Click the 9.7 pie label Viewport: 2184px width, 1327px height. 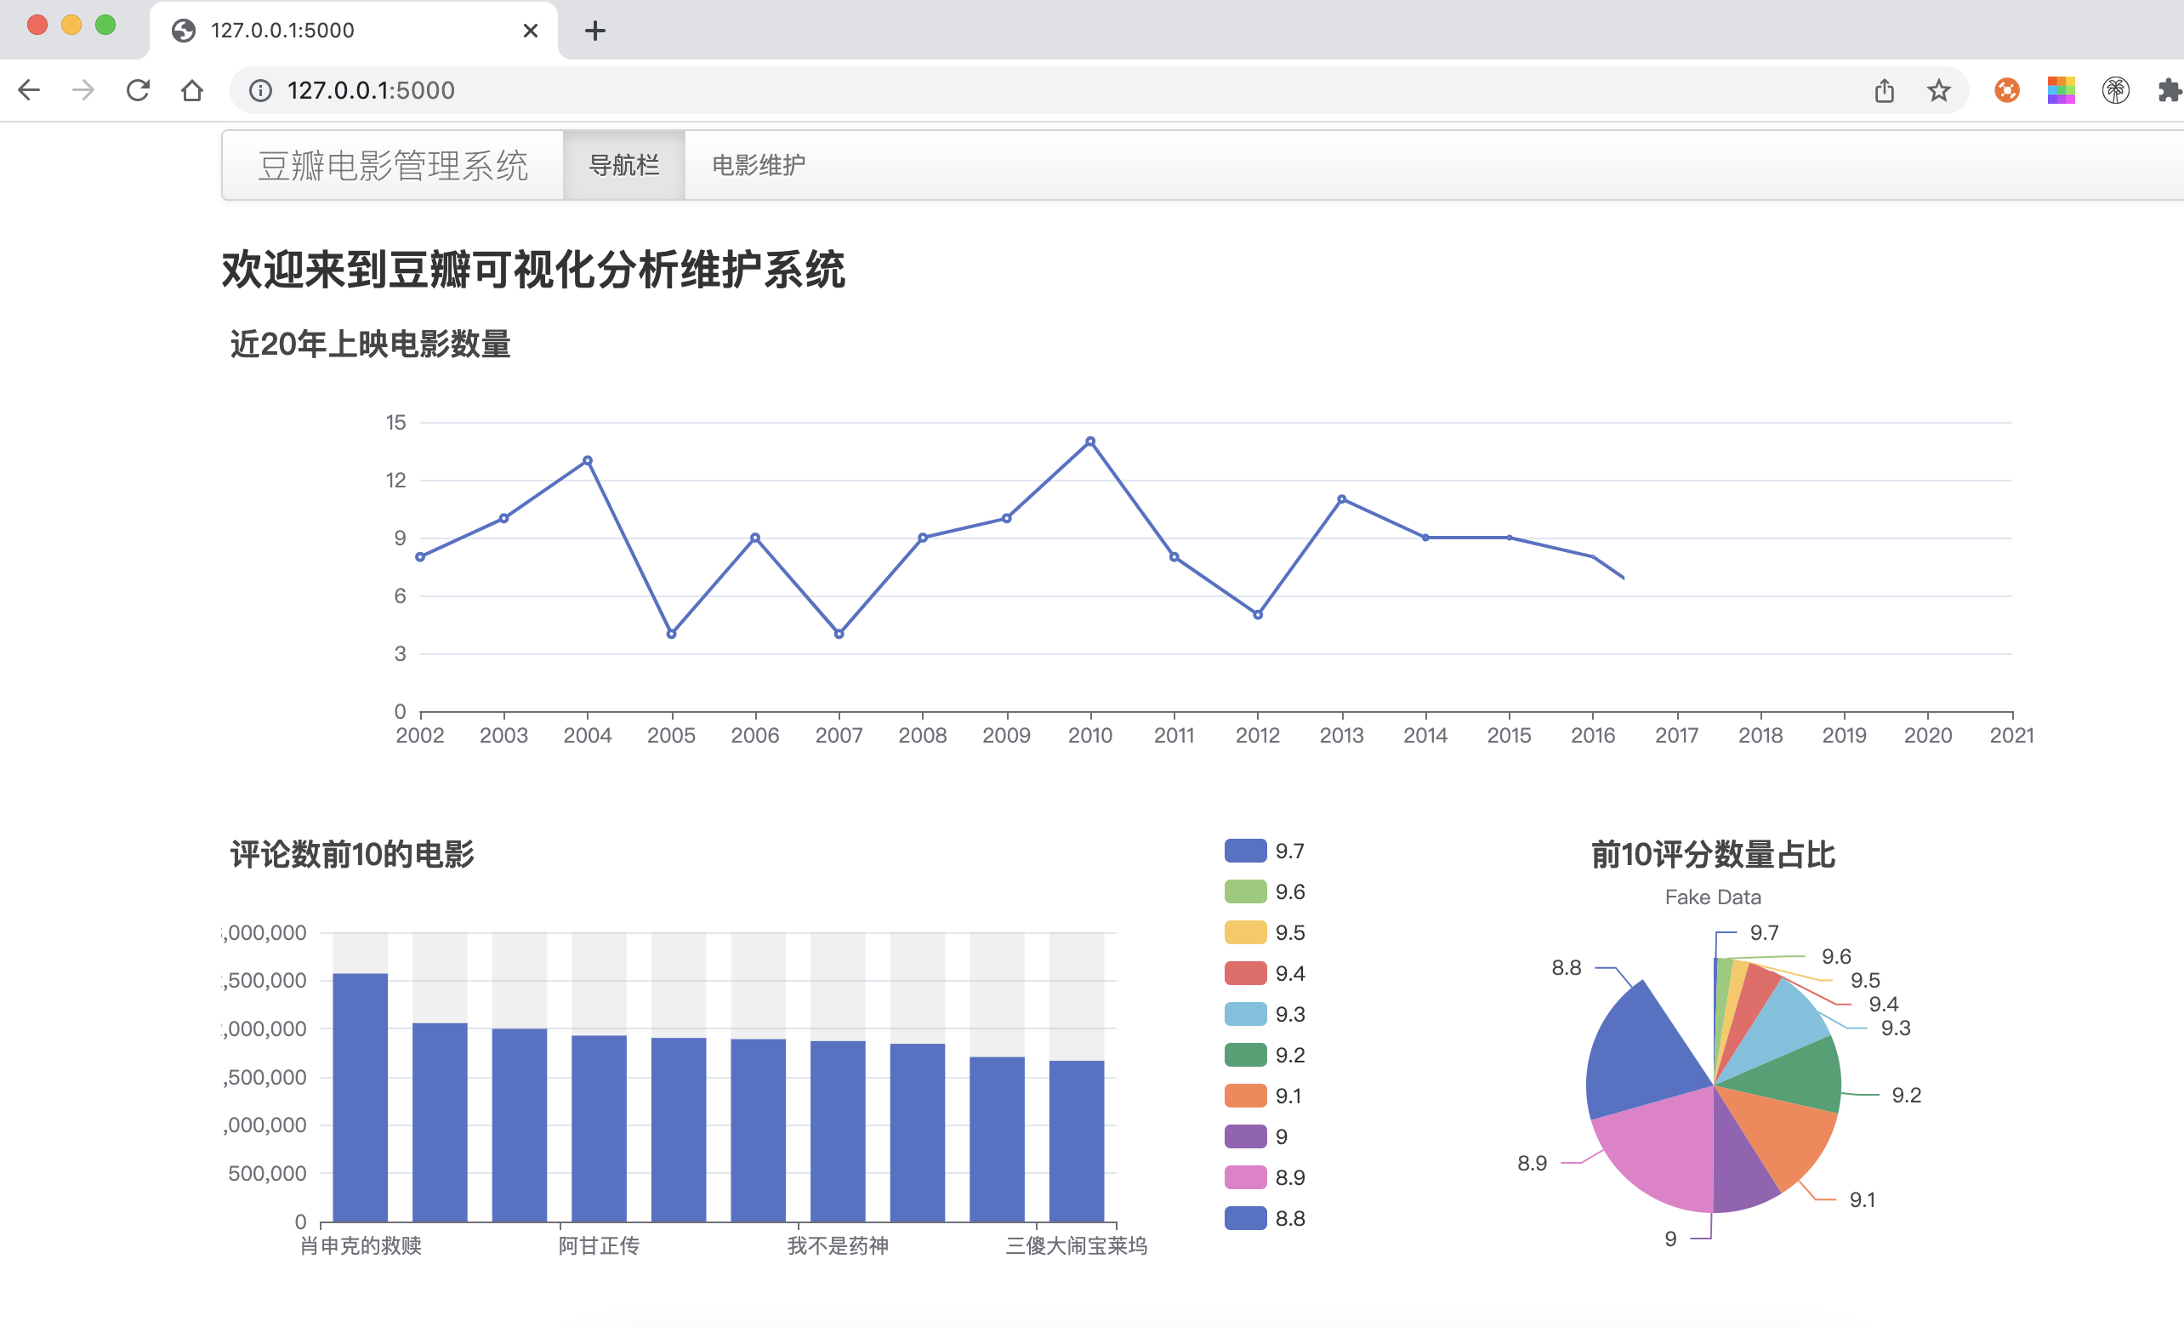(1764, 932)
